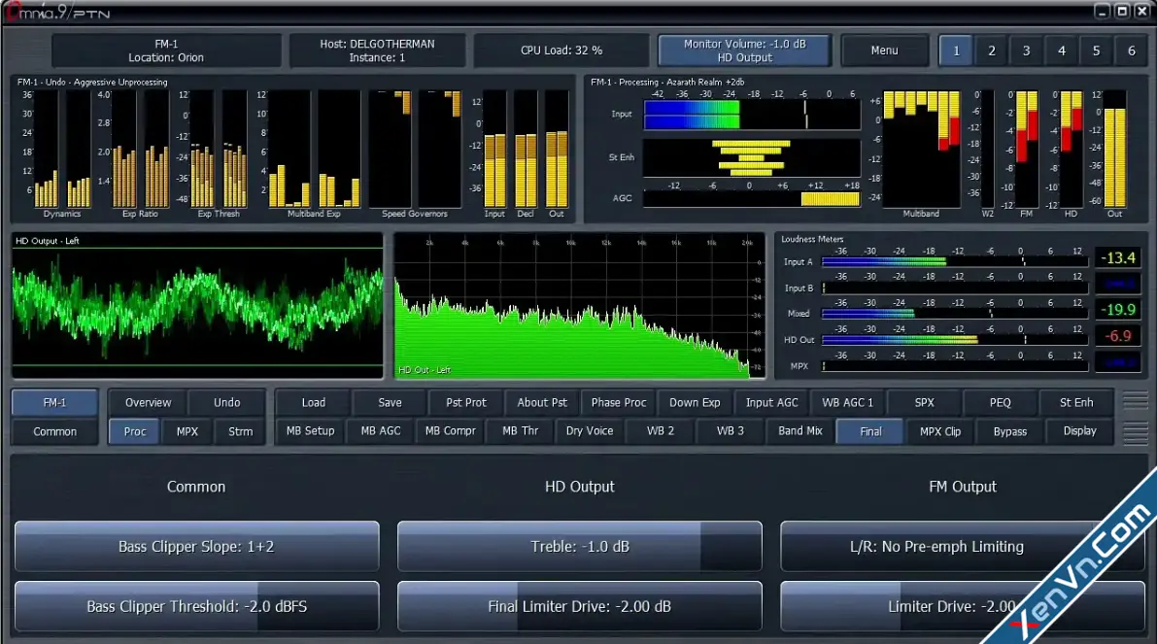The height and width of the screenshot is (644, 1157).
Task: Switch to the Strm tab
Action: click(x=240, y=431)
